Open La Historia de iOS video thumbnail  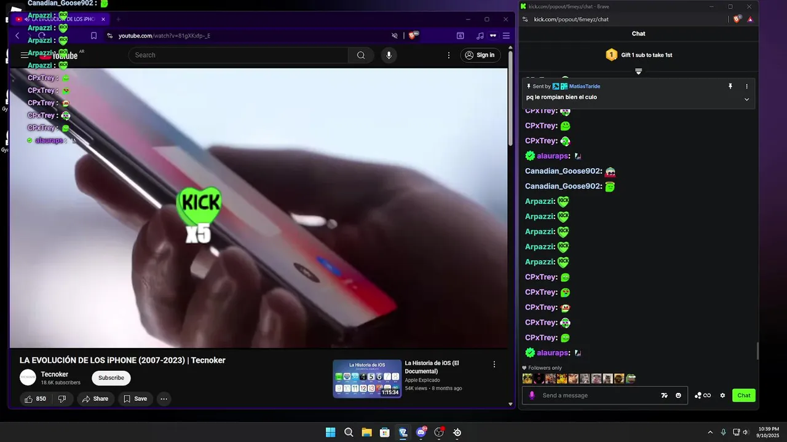point(367,378)
